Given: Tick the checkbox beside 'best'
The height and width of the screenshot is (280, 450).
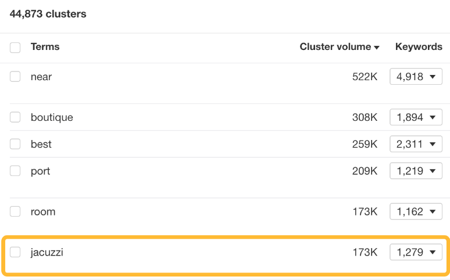Looking at the screenshot, I should pos(15,144).
